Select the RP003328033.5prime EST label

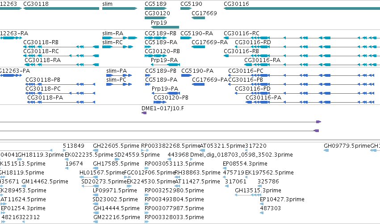[174, 217]
